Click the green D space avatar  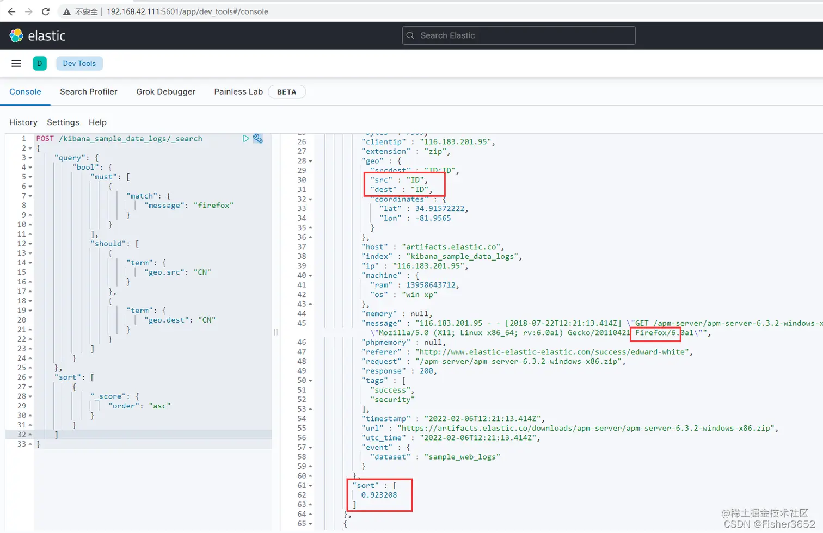pos(40,63)
